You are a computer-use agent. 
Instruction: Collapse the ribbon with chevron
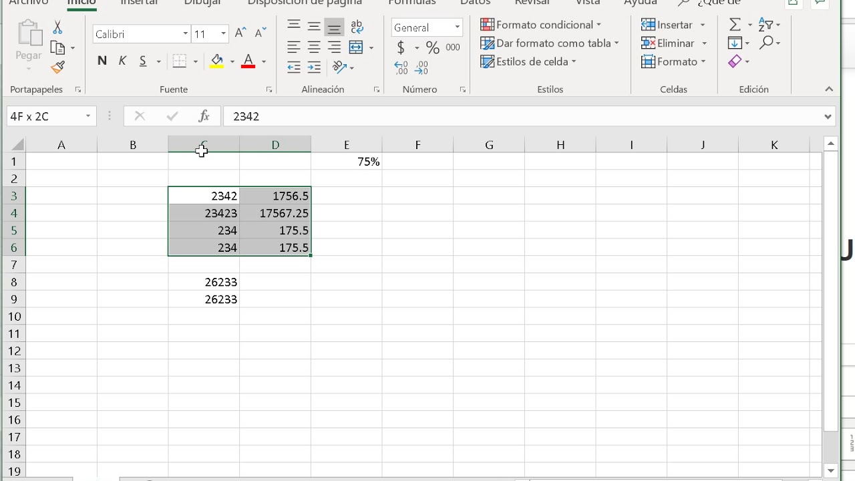(829, 89)
